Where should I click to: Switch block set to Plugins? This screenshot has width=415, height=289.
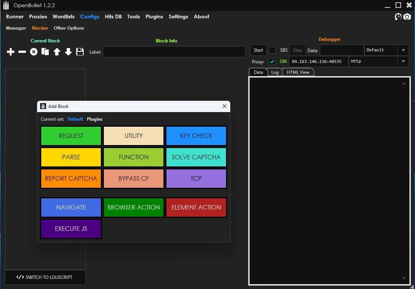(95, 119)
